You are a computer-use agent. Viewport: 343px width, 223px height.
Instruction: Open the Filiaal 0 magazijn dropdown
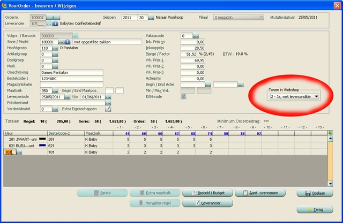pyautogui.click(x=238, y=18)
